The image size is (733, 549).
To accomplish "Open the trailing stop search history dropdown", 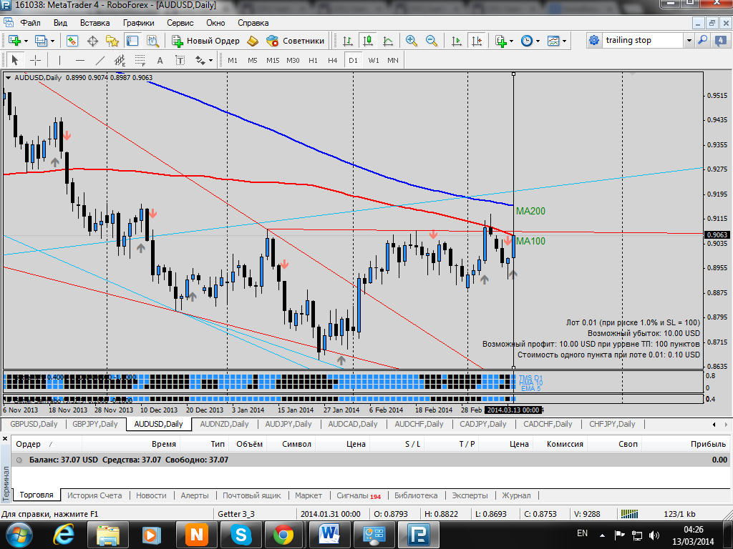I will pyautogui.click(x=689, y=41).
